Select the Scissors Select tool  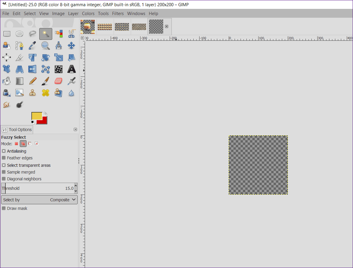(71, 34)
